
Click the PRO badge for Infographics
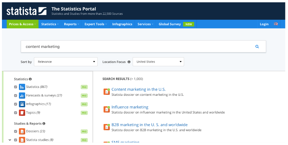(84, 104)
